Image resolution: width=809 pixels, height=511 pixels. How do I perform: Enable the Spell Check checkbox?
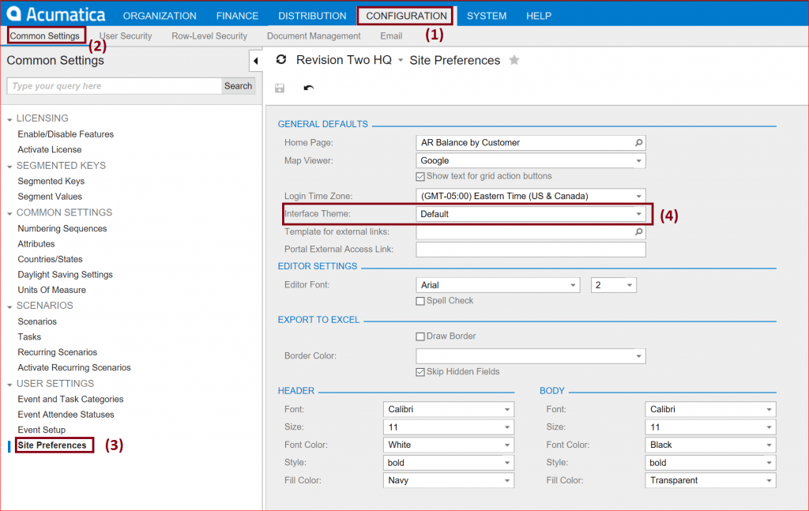coord(420,301)
